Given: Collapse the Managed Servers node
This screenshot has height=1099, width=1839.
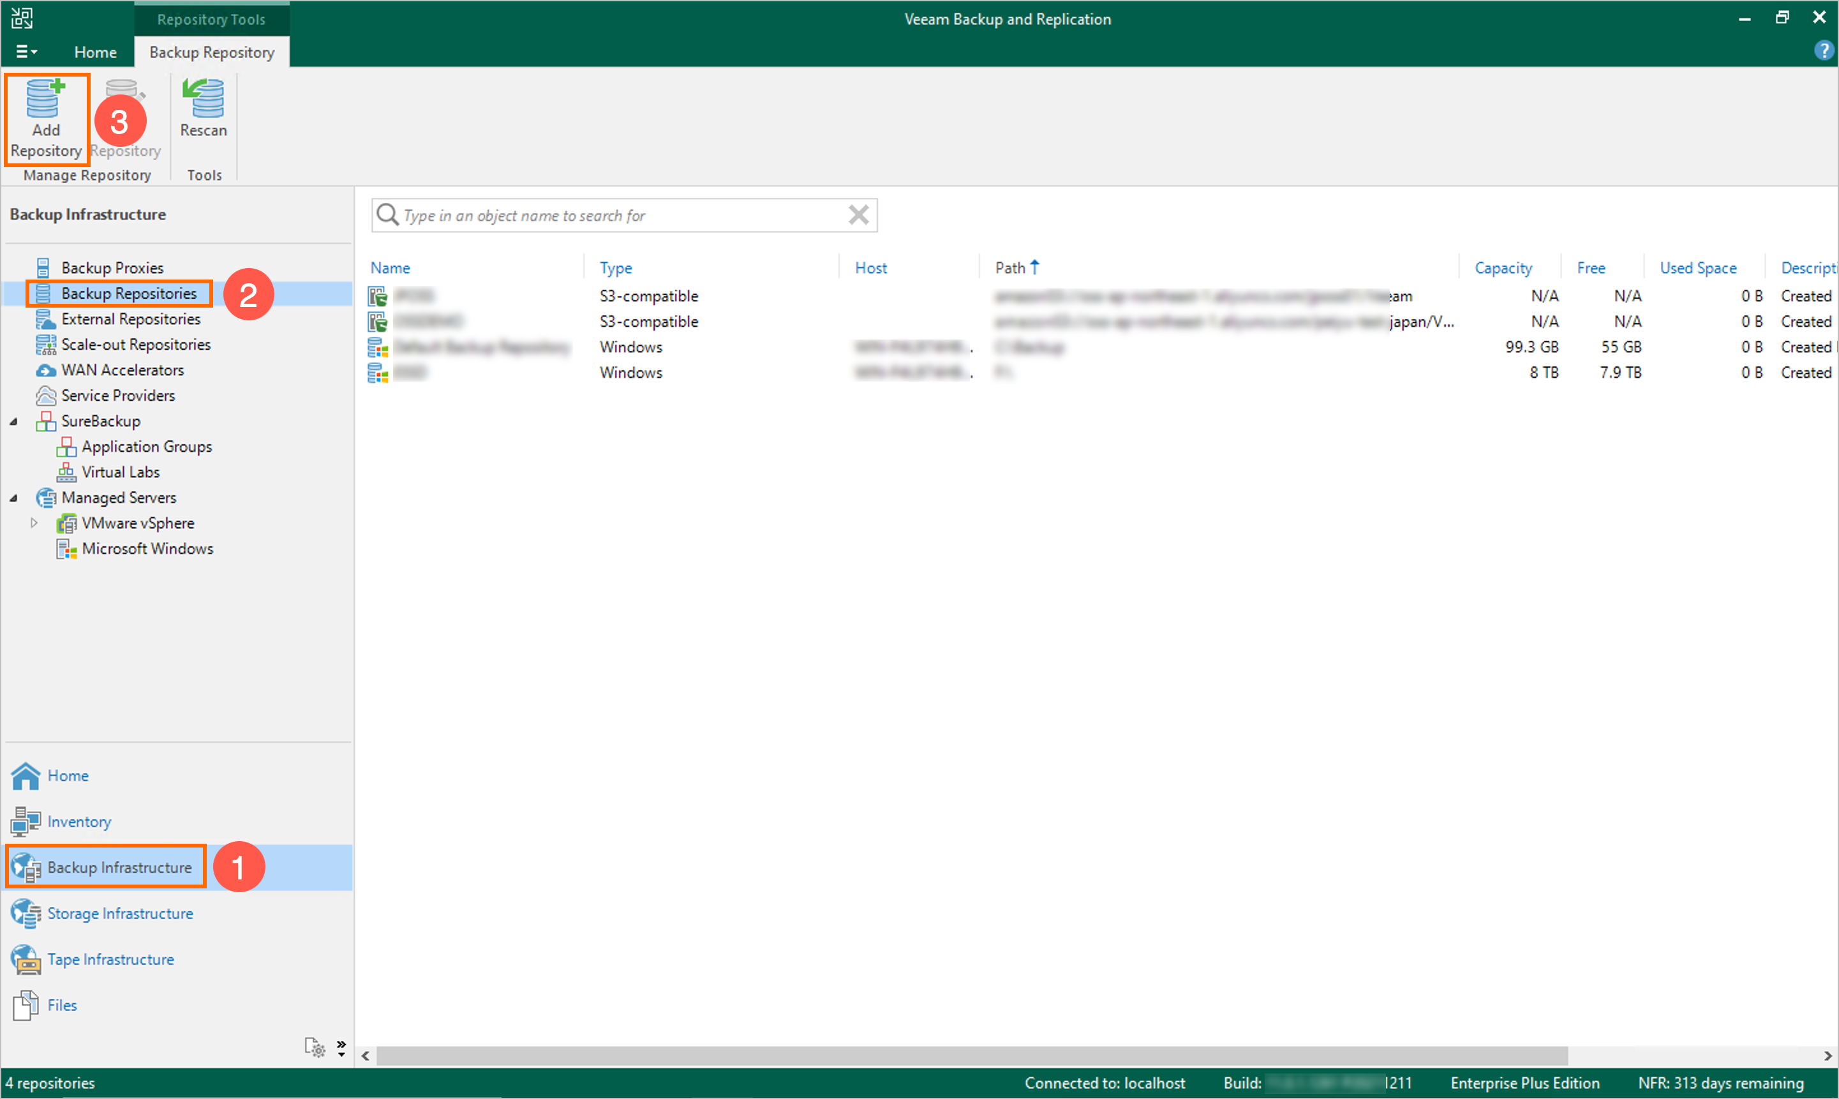Looking at the screenshot, I should pyautogui.click(x=14, y=498).
